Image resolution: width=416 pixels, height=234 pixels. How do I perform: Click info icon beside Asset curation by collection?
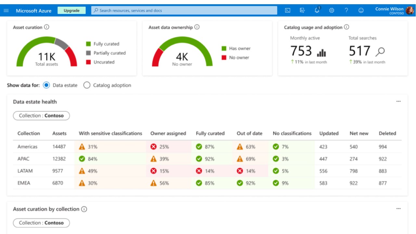[x=84, y=209]
